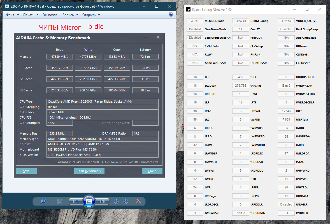Image resolution: width=330 pixels, height=224 pixels.
Task: Click the VDDCR_SoC 1,1438 value
Action: 286,21
